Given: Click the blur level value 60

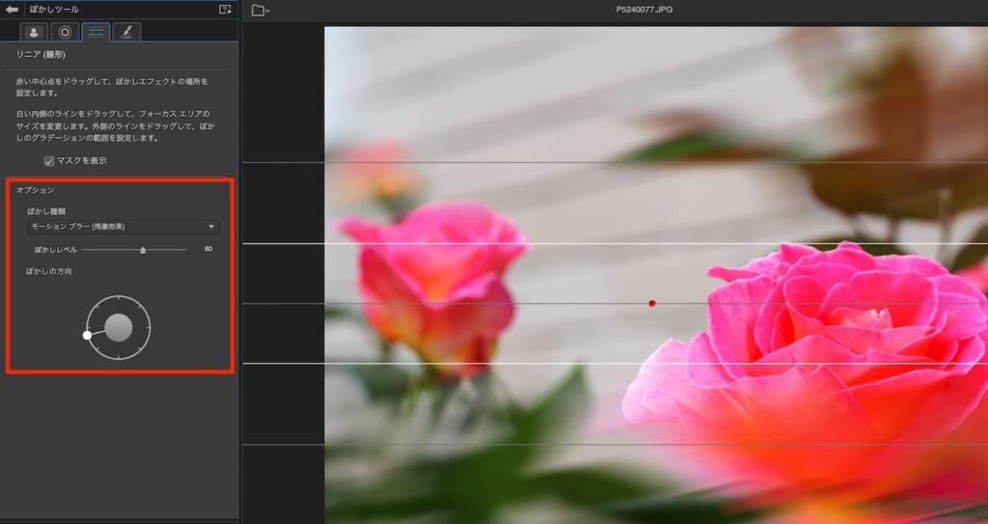Looking at the screenshot, I should 208,249.
